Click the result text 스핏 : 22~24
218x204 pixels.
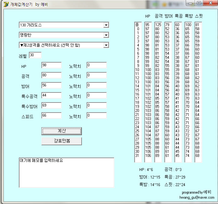click(x=175, y=185)
